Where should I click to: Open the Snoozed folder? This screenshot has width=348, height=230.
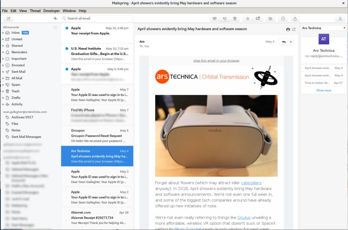pyautogui.click(x=18, y=65)
